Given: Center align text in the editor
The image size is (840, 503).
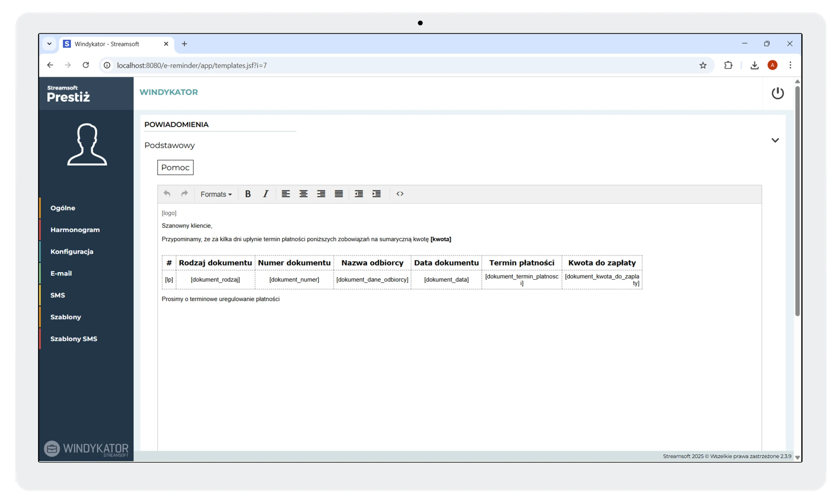Looking at the screenshot, I should click(x=304, y=194).
